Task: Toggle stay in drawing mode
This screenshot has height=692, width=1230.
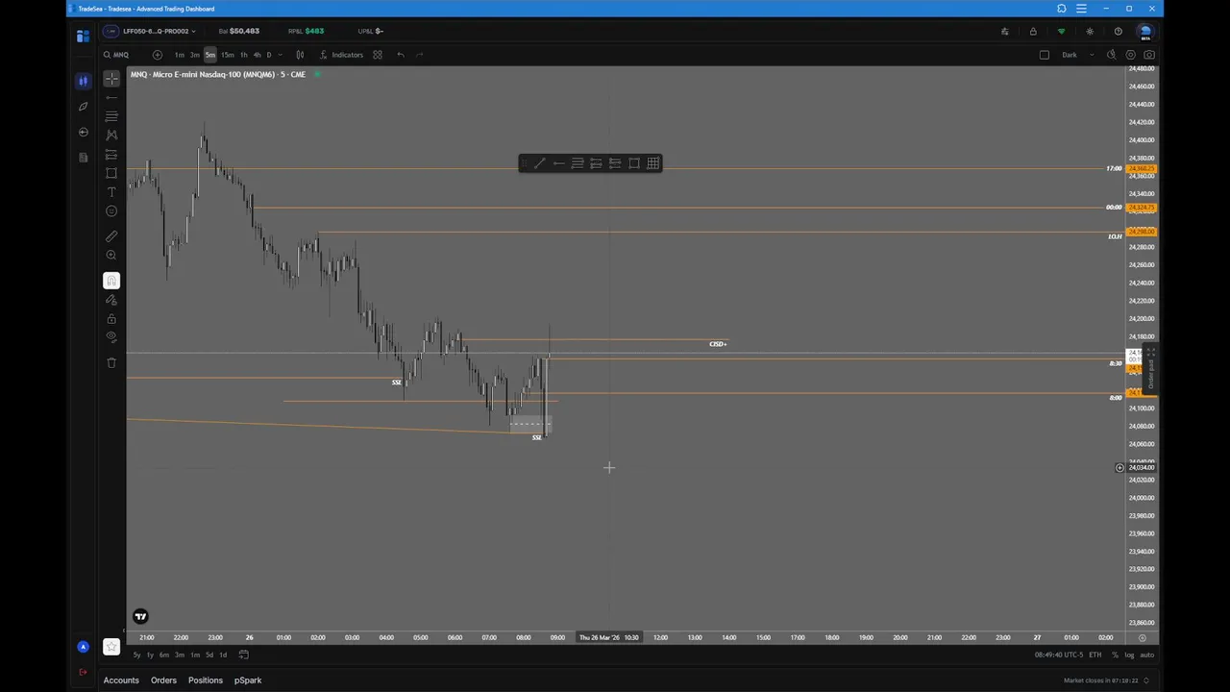Action: pyautogui.click(x=111, y=300)
